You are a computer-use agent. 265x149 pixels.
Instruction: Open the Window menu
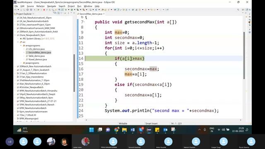coord(88,6)
